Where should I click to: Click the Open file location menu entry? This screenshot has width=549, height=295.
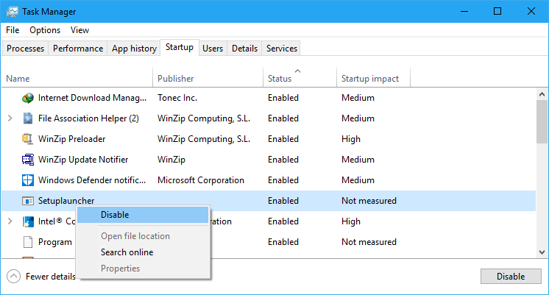(x=143, y=236)
